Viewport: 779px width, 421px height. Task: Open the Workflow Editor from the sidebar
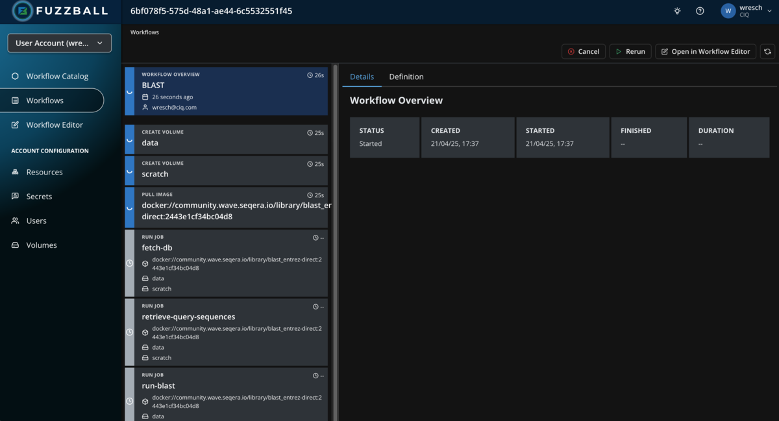(x=14, y=125)
